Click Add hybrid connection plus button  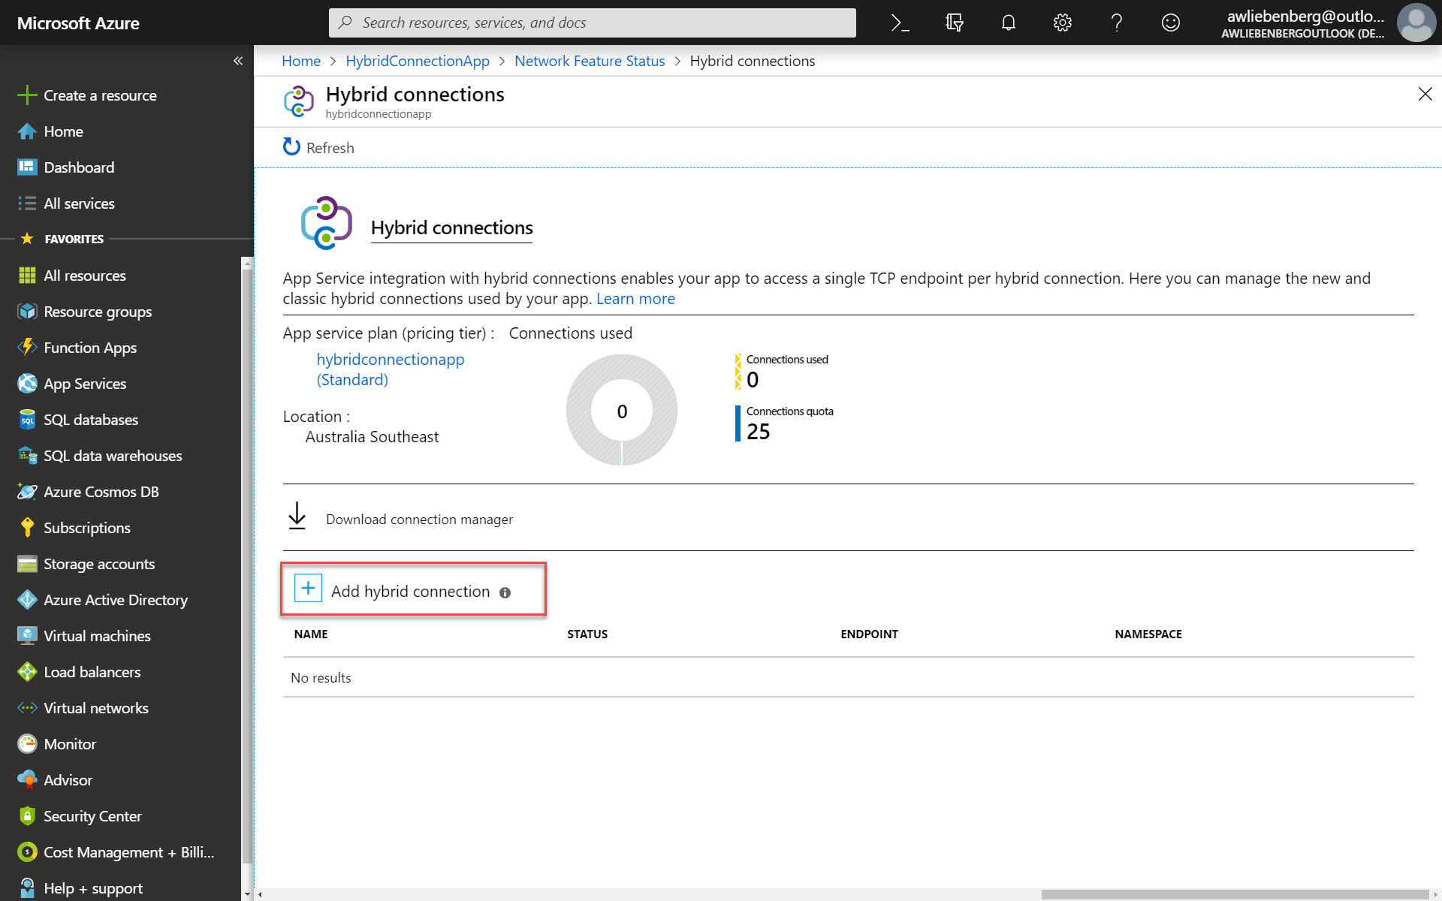tap(308, 588)
